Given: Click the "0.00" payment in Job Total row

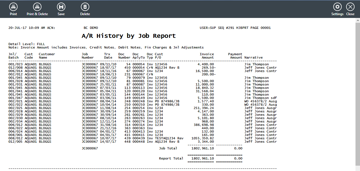Looking at the screenshot, I should 238,148.
